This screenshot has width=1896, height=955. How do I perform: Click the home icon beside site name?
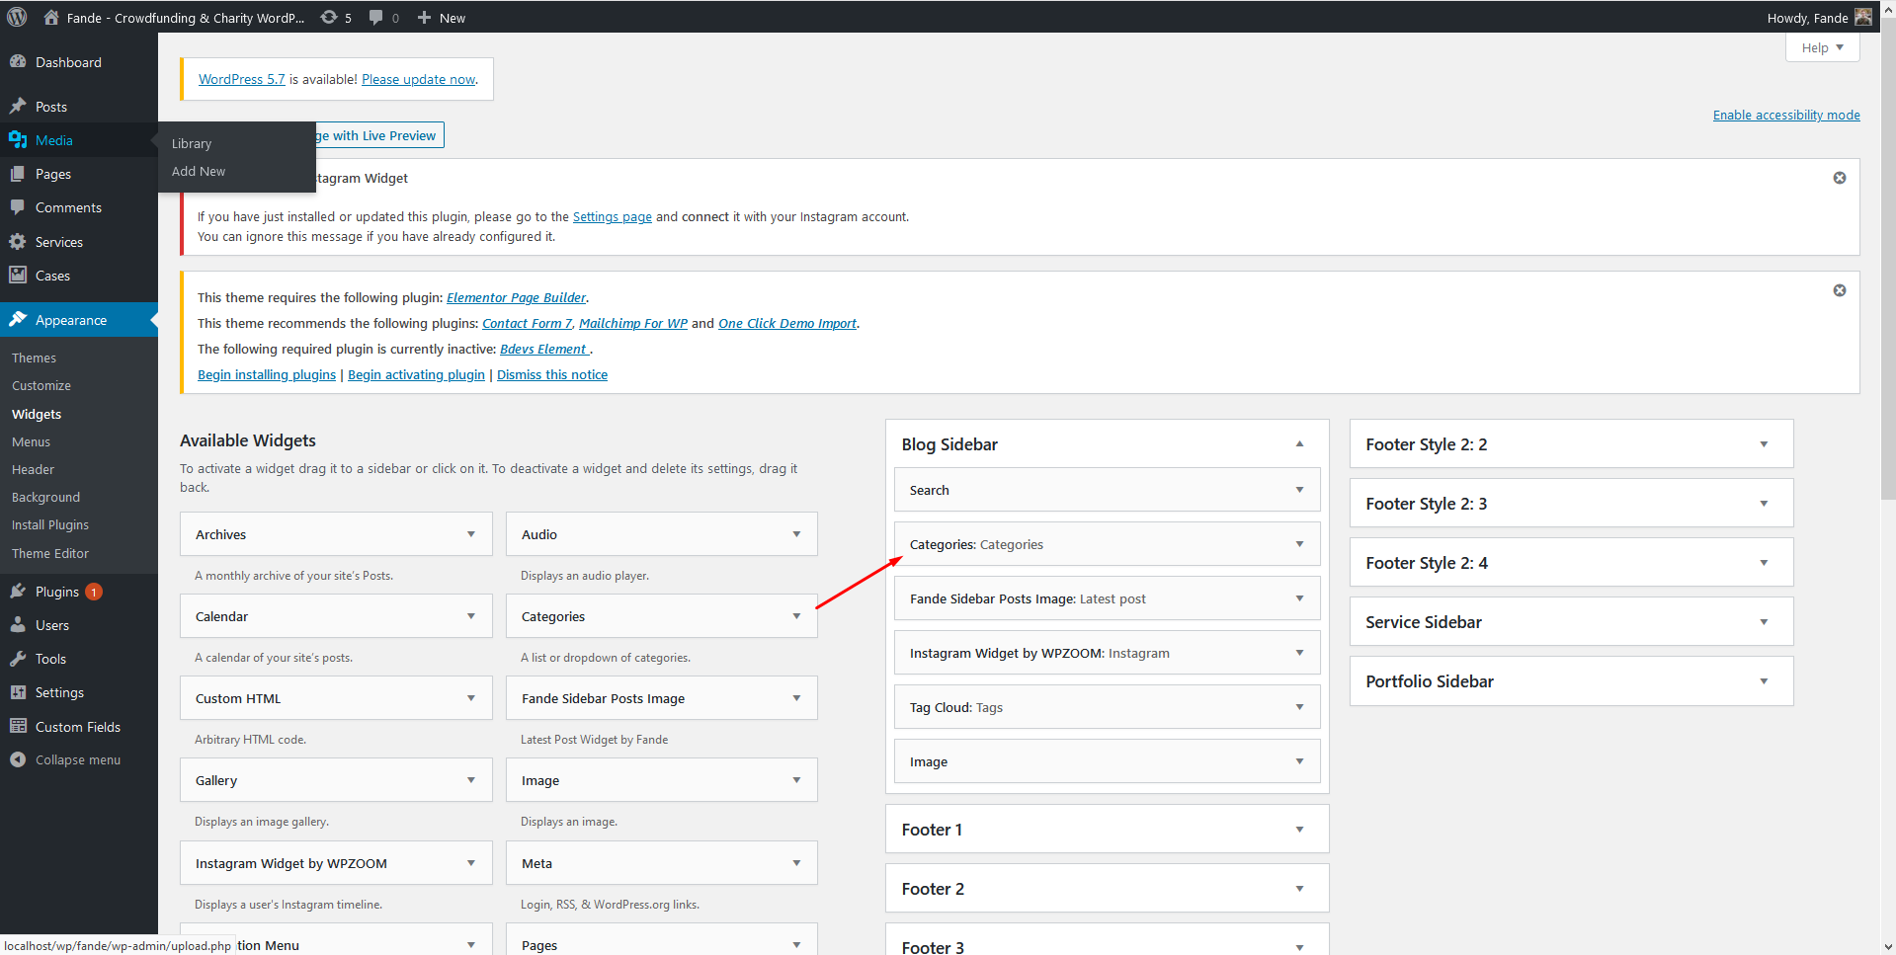51,17
